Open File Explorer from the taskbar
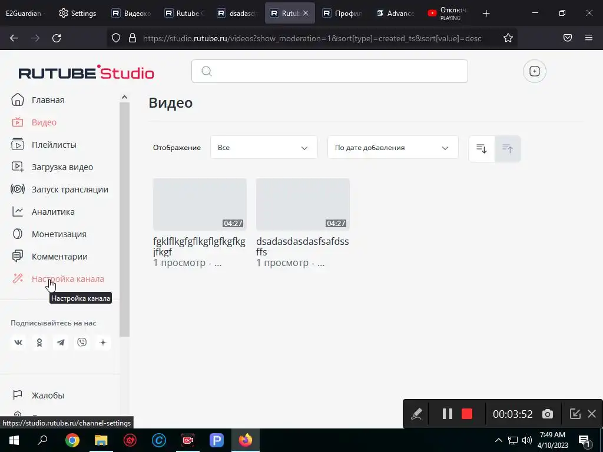Screen dimensions: 603x452 point(101,440)
